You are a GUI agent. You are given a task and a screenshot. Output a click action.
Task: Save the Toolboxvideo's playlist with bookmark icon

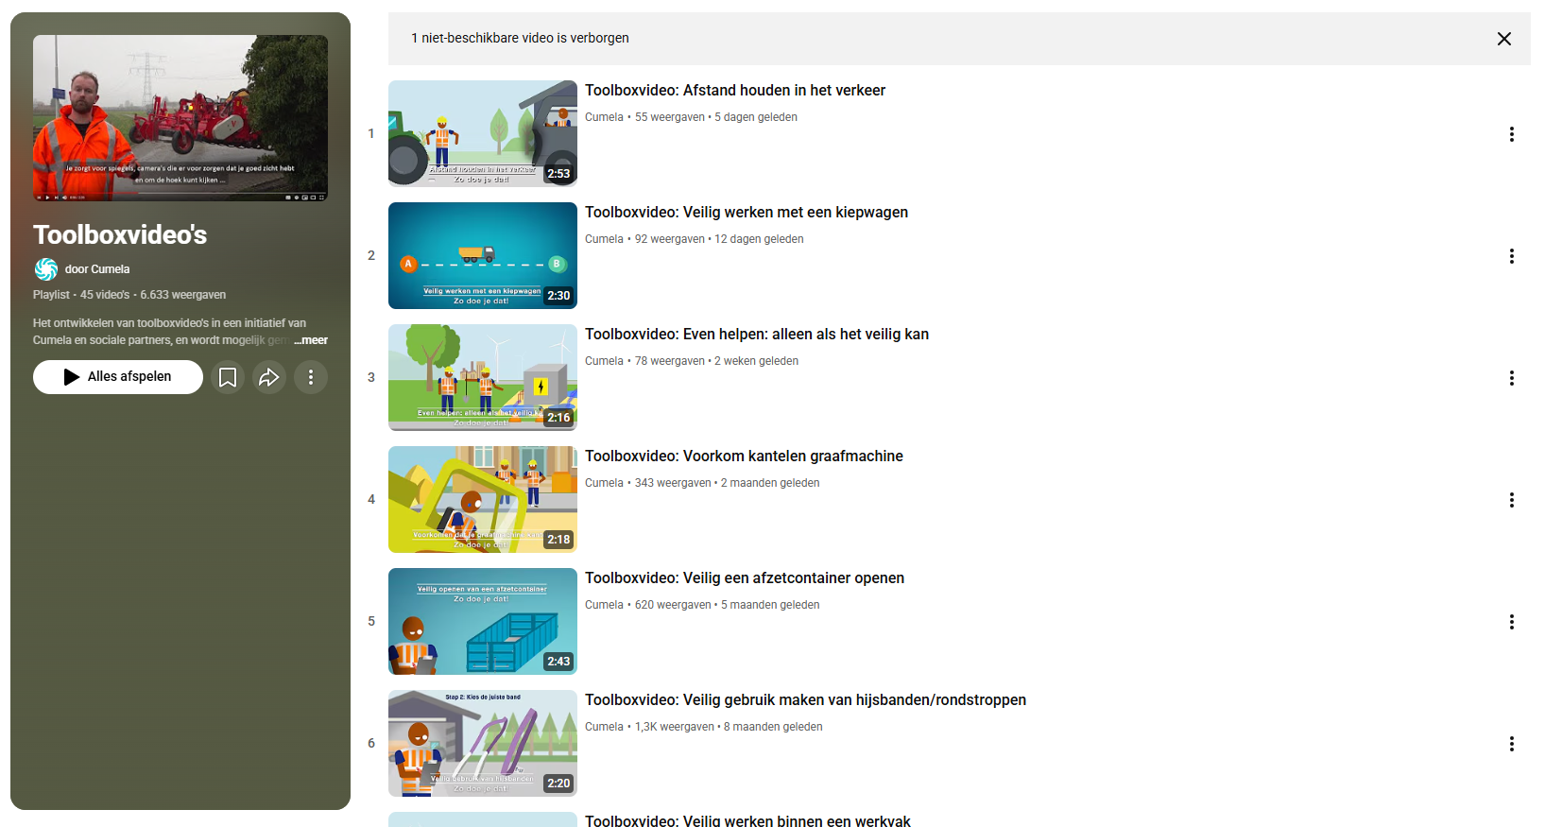(228, 377)
